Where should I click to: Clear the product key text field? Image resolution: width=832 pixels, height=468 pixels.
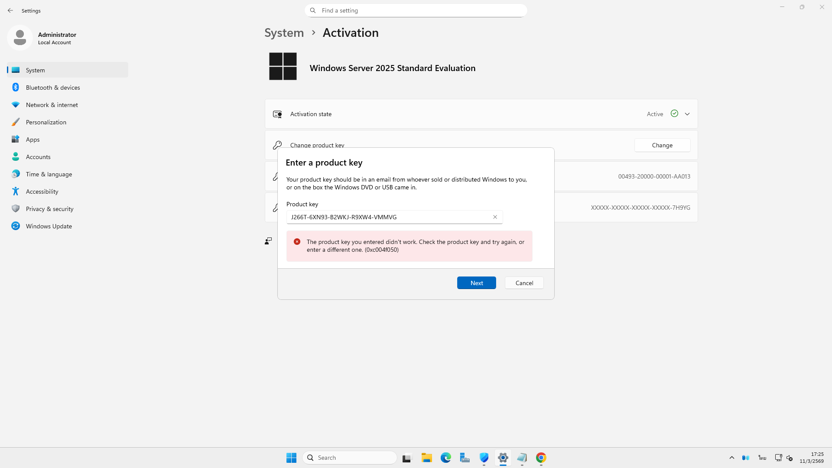[495, 217]
